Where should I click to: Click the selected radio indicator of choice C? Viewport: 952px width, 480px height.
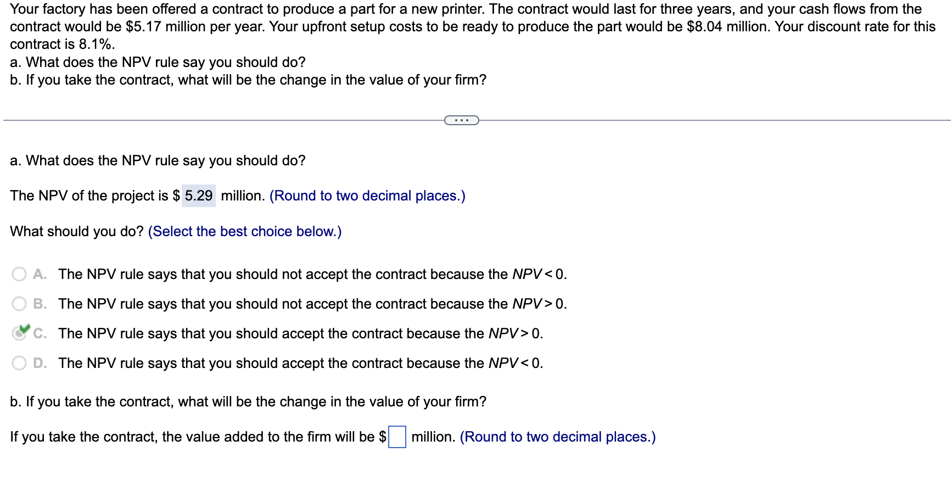click(x=18, y=333)
